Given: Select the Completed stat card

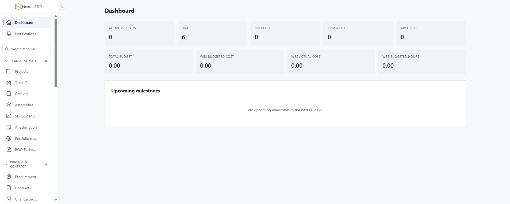Looking at the screenshot, I should (358, 33).
